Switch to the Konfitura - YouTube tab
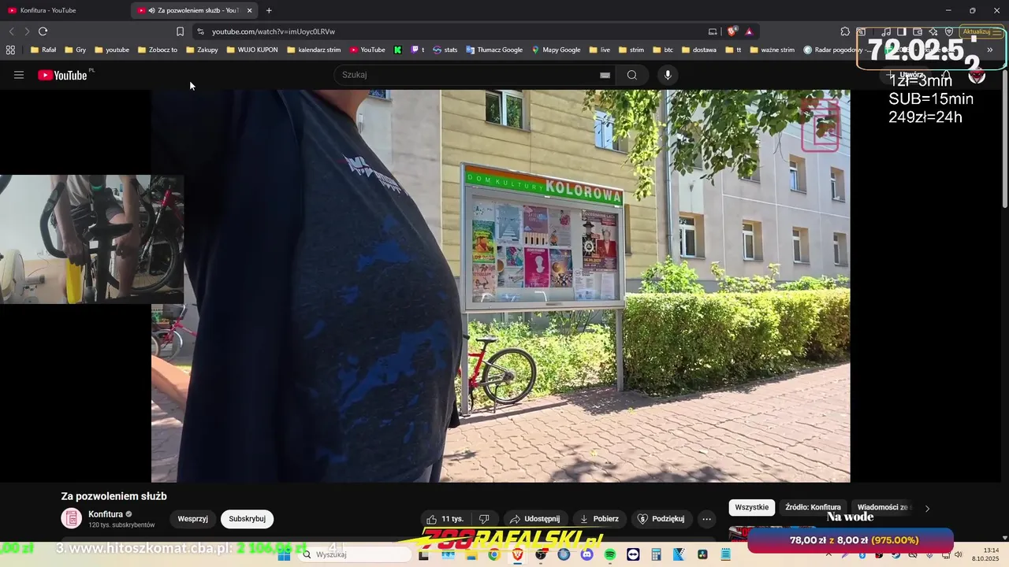This screenshot has width=1009, height=567. pyautogui.click(x=63, y=10)
